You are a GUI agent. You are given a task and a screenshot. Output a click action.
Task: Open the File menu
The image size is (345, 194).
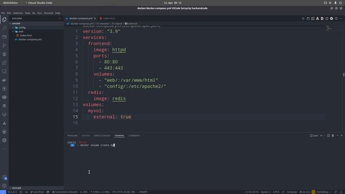coord(3,13)
